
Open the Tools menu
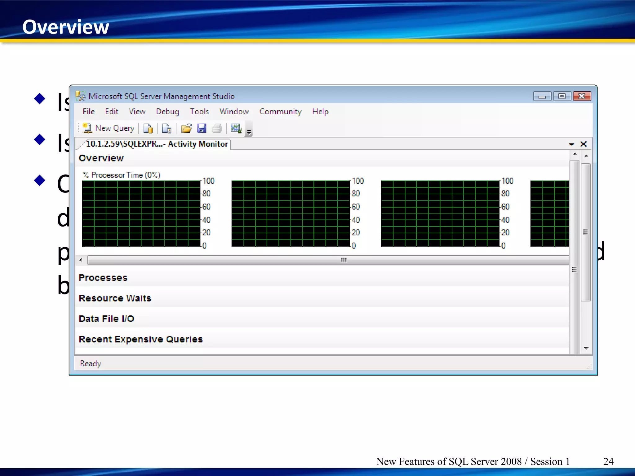click(199, 112)
